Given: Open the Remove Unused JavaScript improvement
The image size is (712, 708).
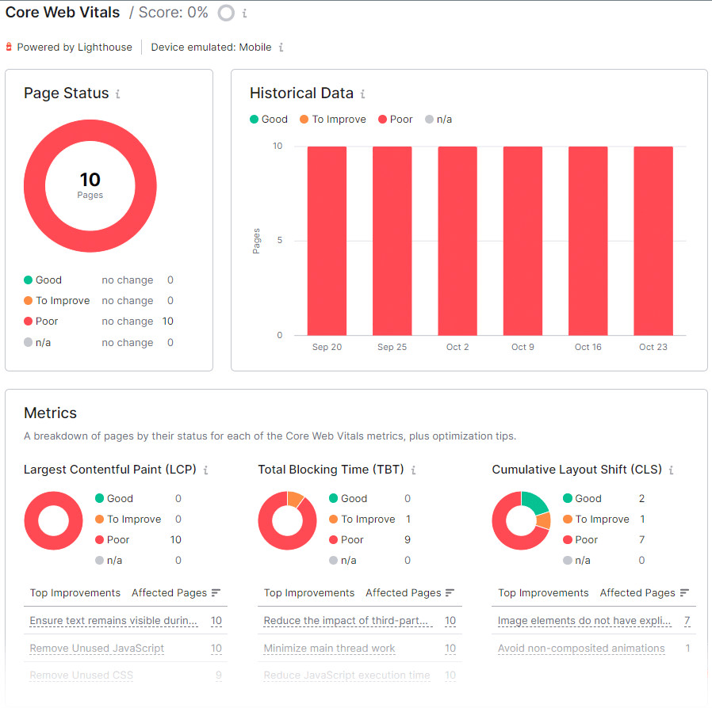Looking at the screenshot, I should pos(95,648).
